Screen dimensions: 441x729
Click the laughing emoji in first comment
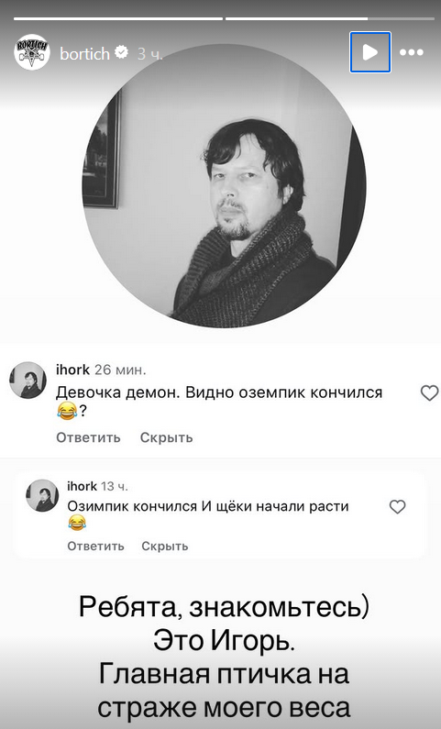coord(66,411)
